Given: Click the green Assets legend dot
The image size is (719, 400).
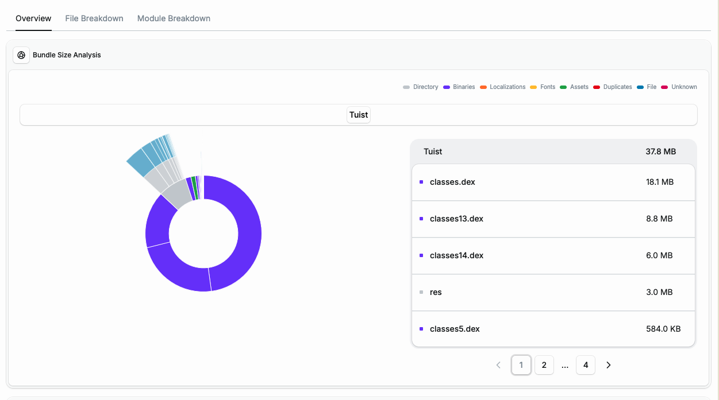Looking at the screenshot, I should coord(564,87).
